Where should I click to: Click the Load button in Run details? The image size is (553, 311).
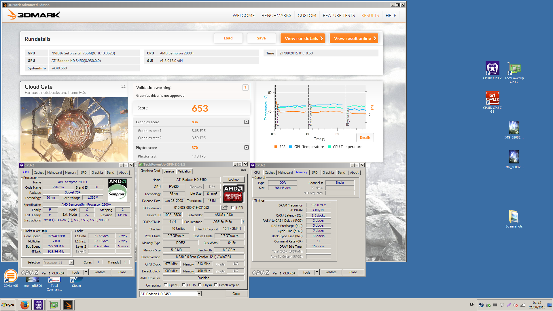228,38
